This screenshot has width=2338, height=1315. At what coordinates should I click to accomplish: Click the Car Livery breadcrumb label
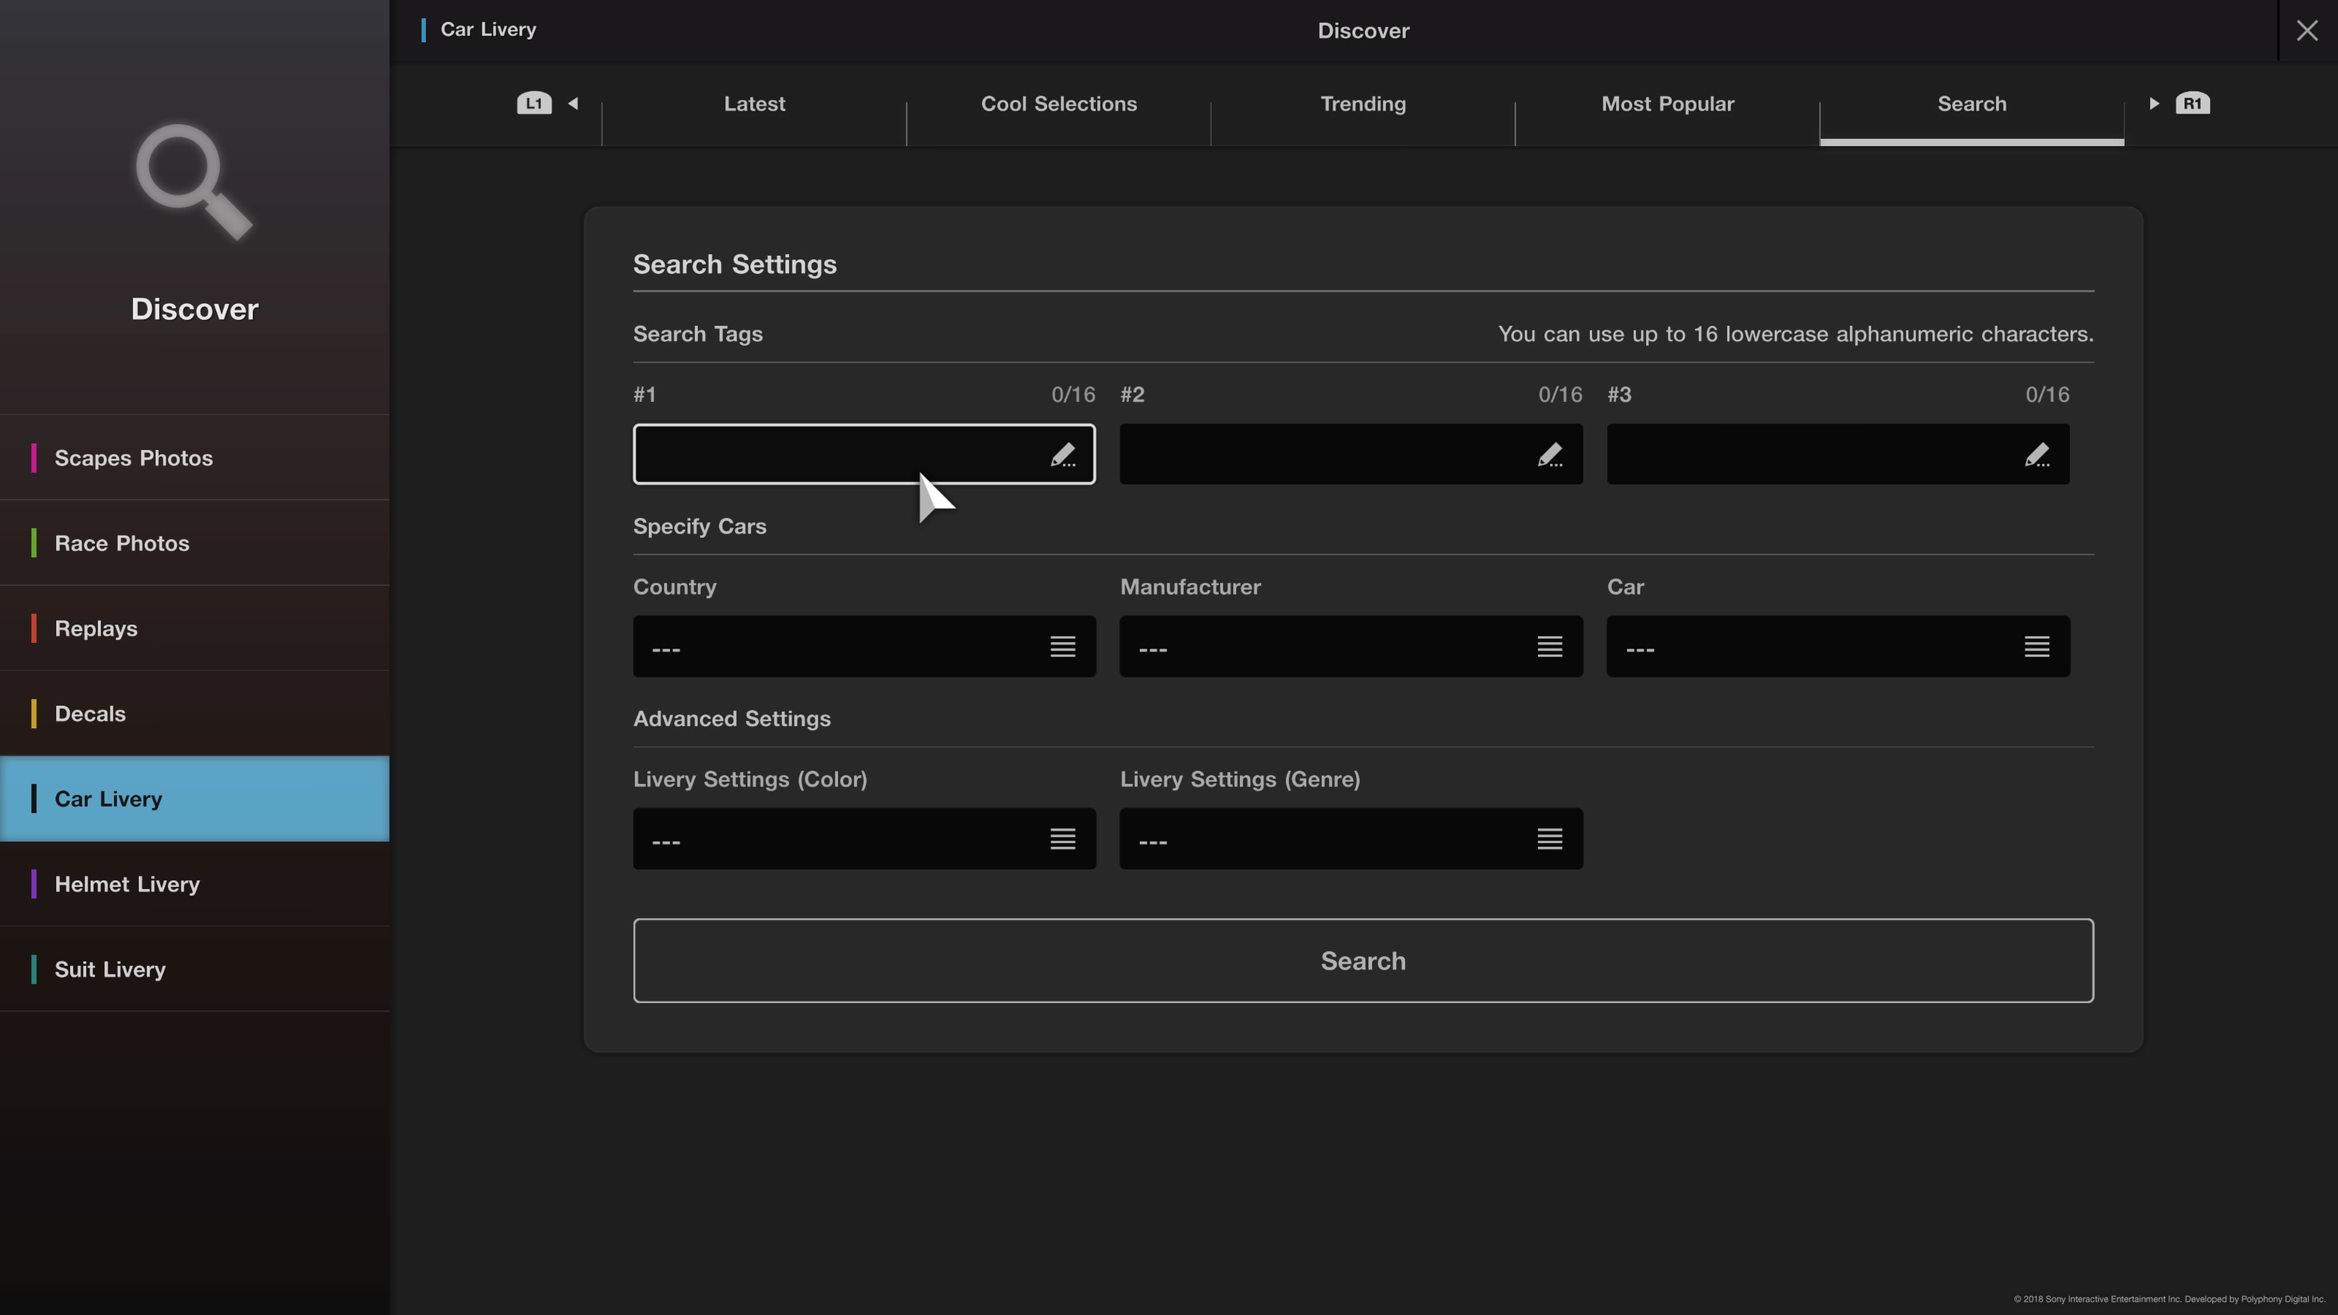(488, 30)
